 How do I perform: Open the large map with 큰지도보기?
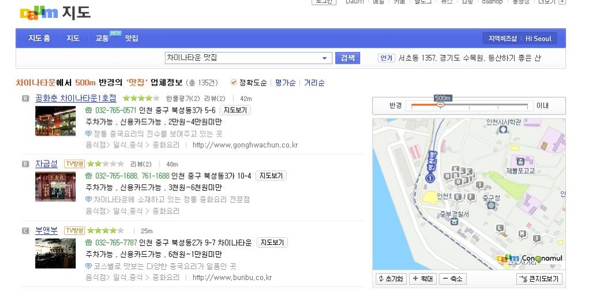tap(539, 279)
